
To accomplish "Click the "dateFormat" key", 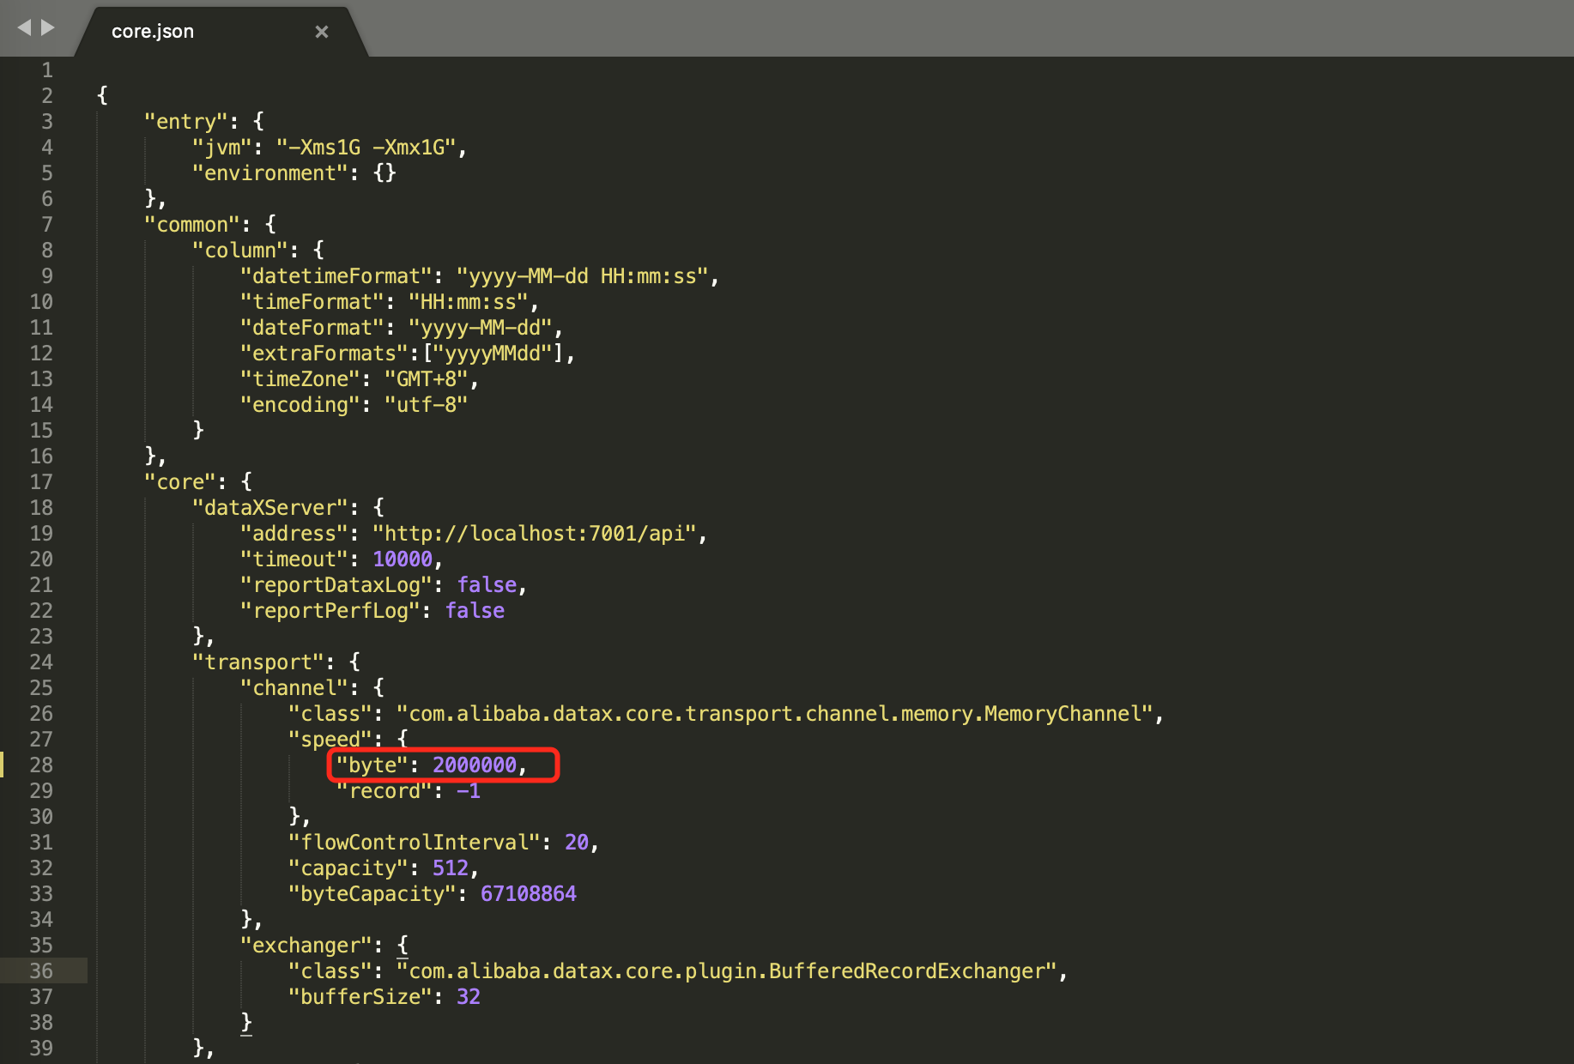I will coord(312,328).
